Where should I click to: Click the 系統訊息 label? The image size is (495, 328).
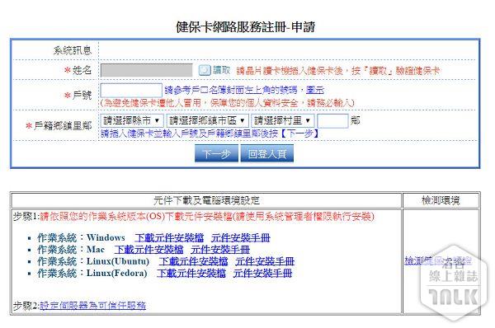(x=73, y=50)
